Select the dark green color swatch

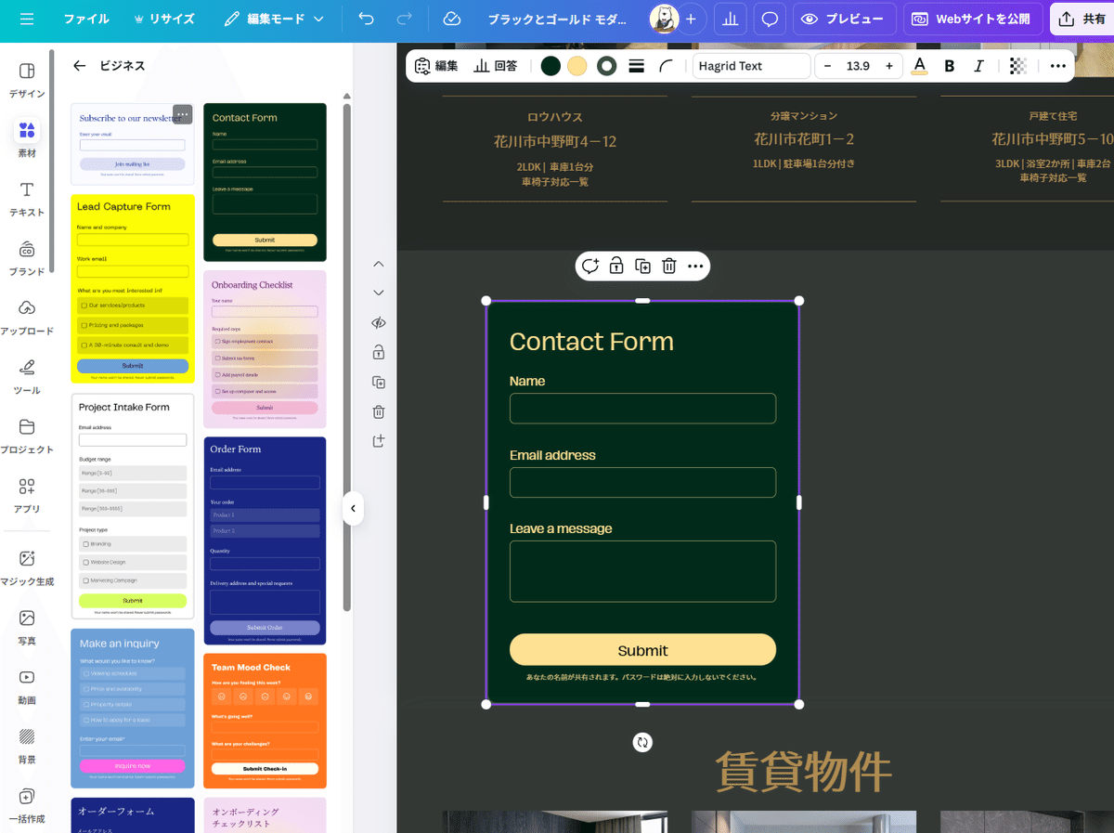coord(551,66)
